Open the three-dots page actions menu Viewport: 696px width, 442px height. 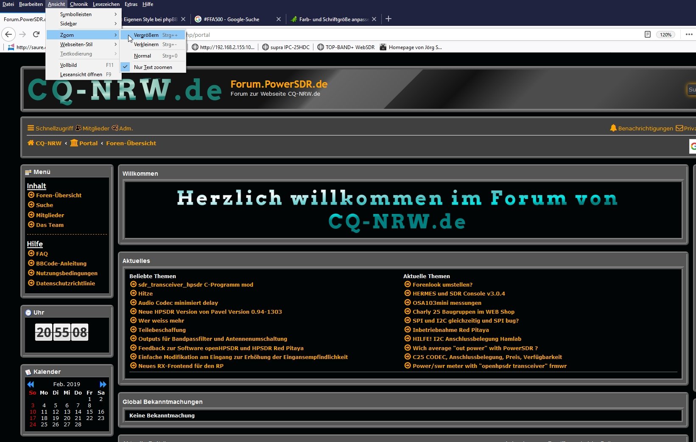pos(689,34)
